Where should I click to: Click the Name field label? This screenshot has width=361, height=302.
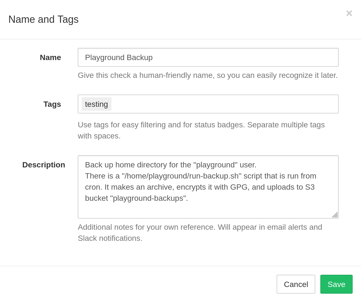(50, 57)
